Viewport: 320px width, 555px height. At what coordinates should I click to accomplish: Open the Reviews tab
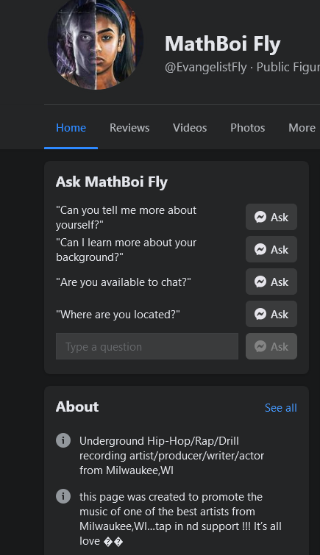click(129, 128)
